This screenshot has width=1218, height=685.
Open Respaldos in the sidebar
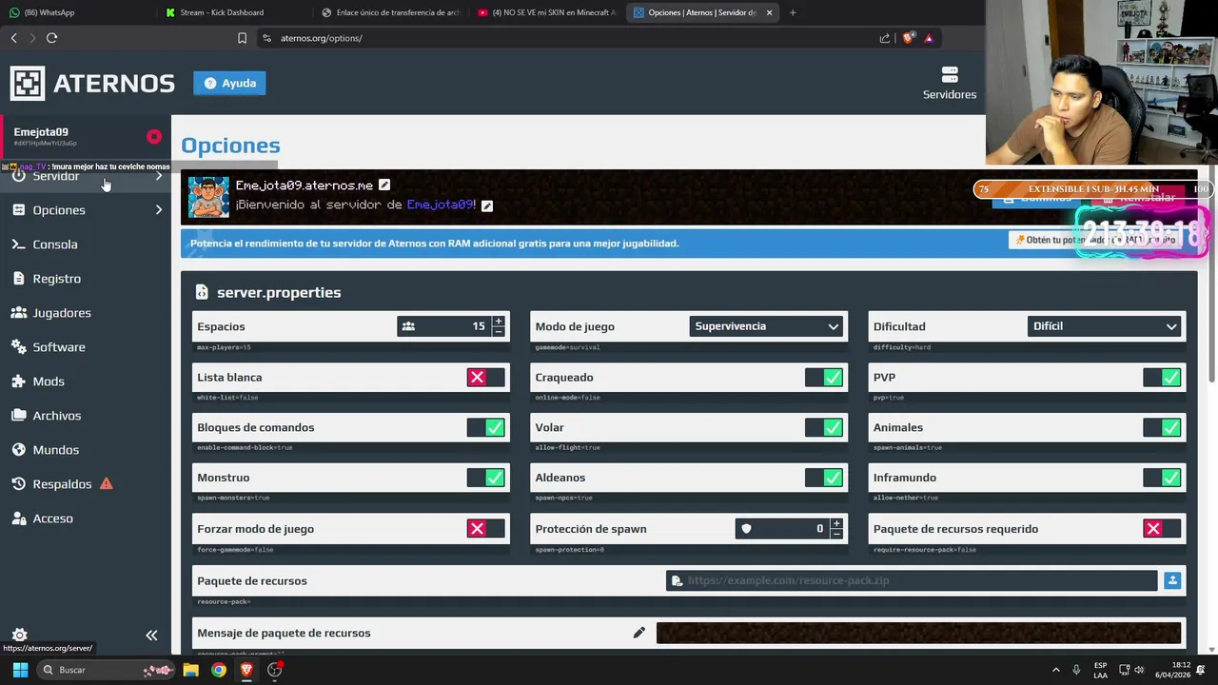coord(62,484)
